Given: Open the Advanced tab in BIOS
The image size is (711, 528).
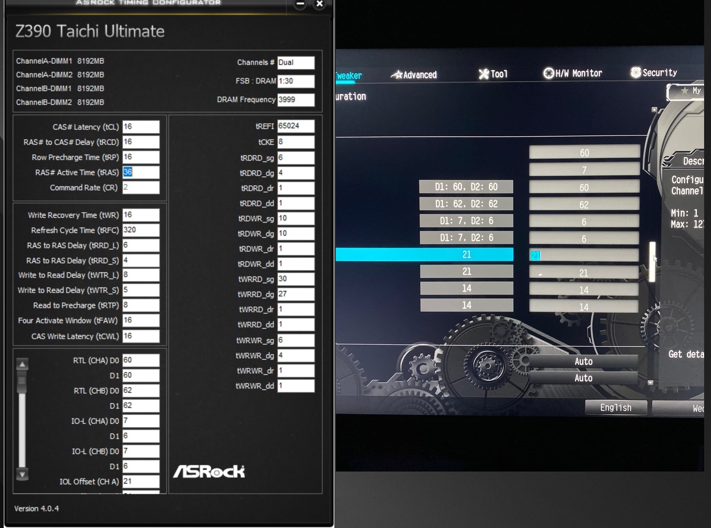Looking at the screenshot, I should pyautogui.click(x=414, y=75).
